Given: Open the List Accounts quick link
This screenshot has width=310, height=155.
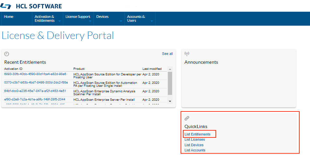Looking at the screenshot, I should tap(195, 150).
